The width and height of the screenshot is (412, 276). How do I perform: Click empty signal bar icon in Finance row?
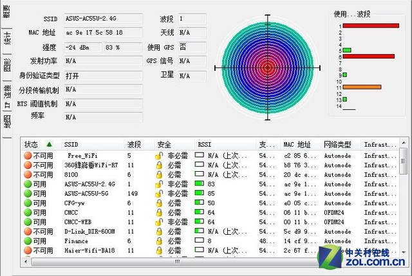click(x=200, y=240)
